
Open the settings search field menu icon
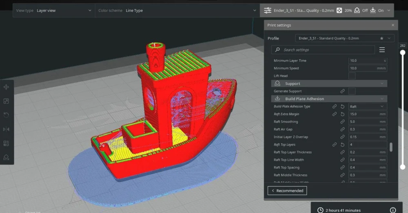coord(382,50)
